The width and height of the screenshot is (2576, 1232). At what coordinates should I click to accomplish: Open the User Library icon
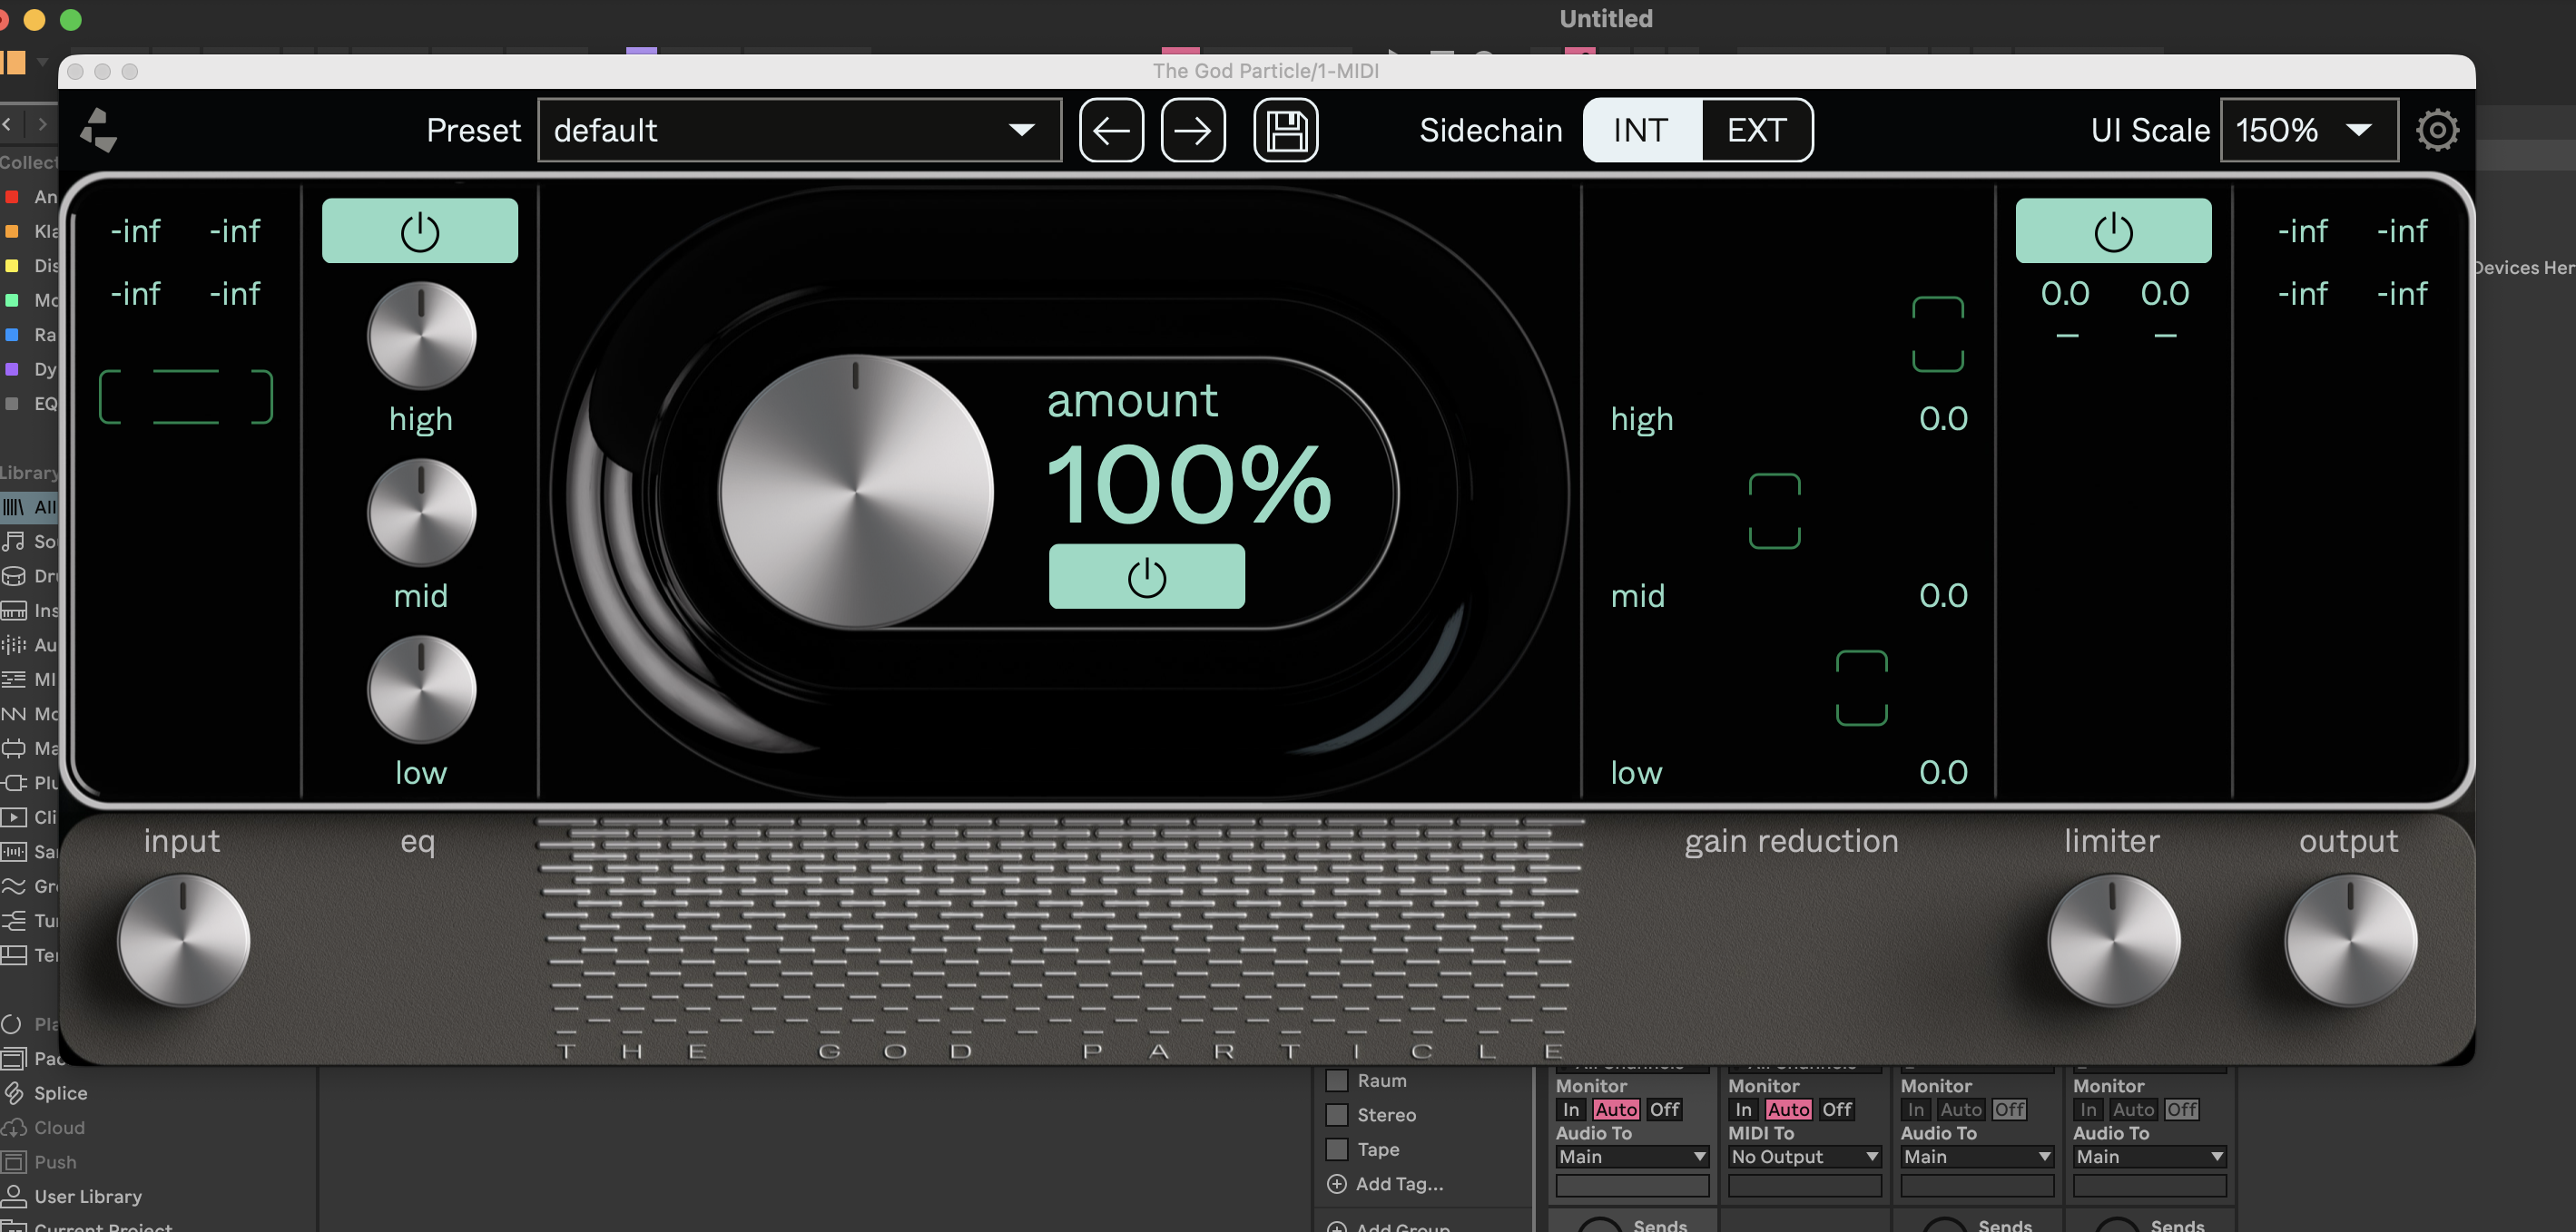[x=13, y=1196]
